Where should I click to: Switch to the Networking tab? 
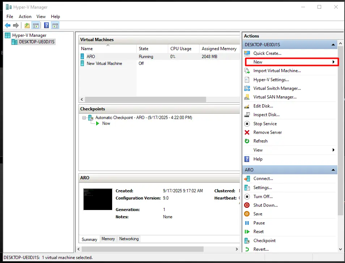(129, 238)
